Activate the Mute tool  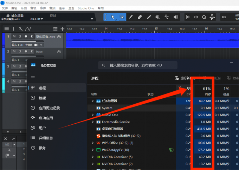click(157, 17)
